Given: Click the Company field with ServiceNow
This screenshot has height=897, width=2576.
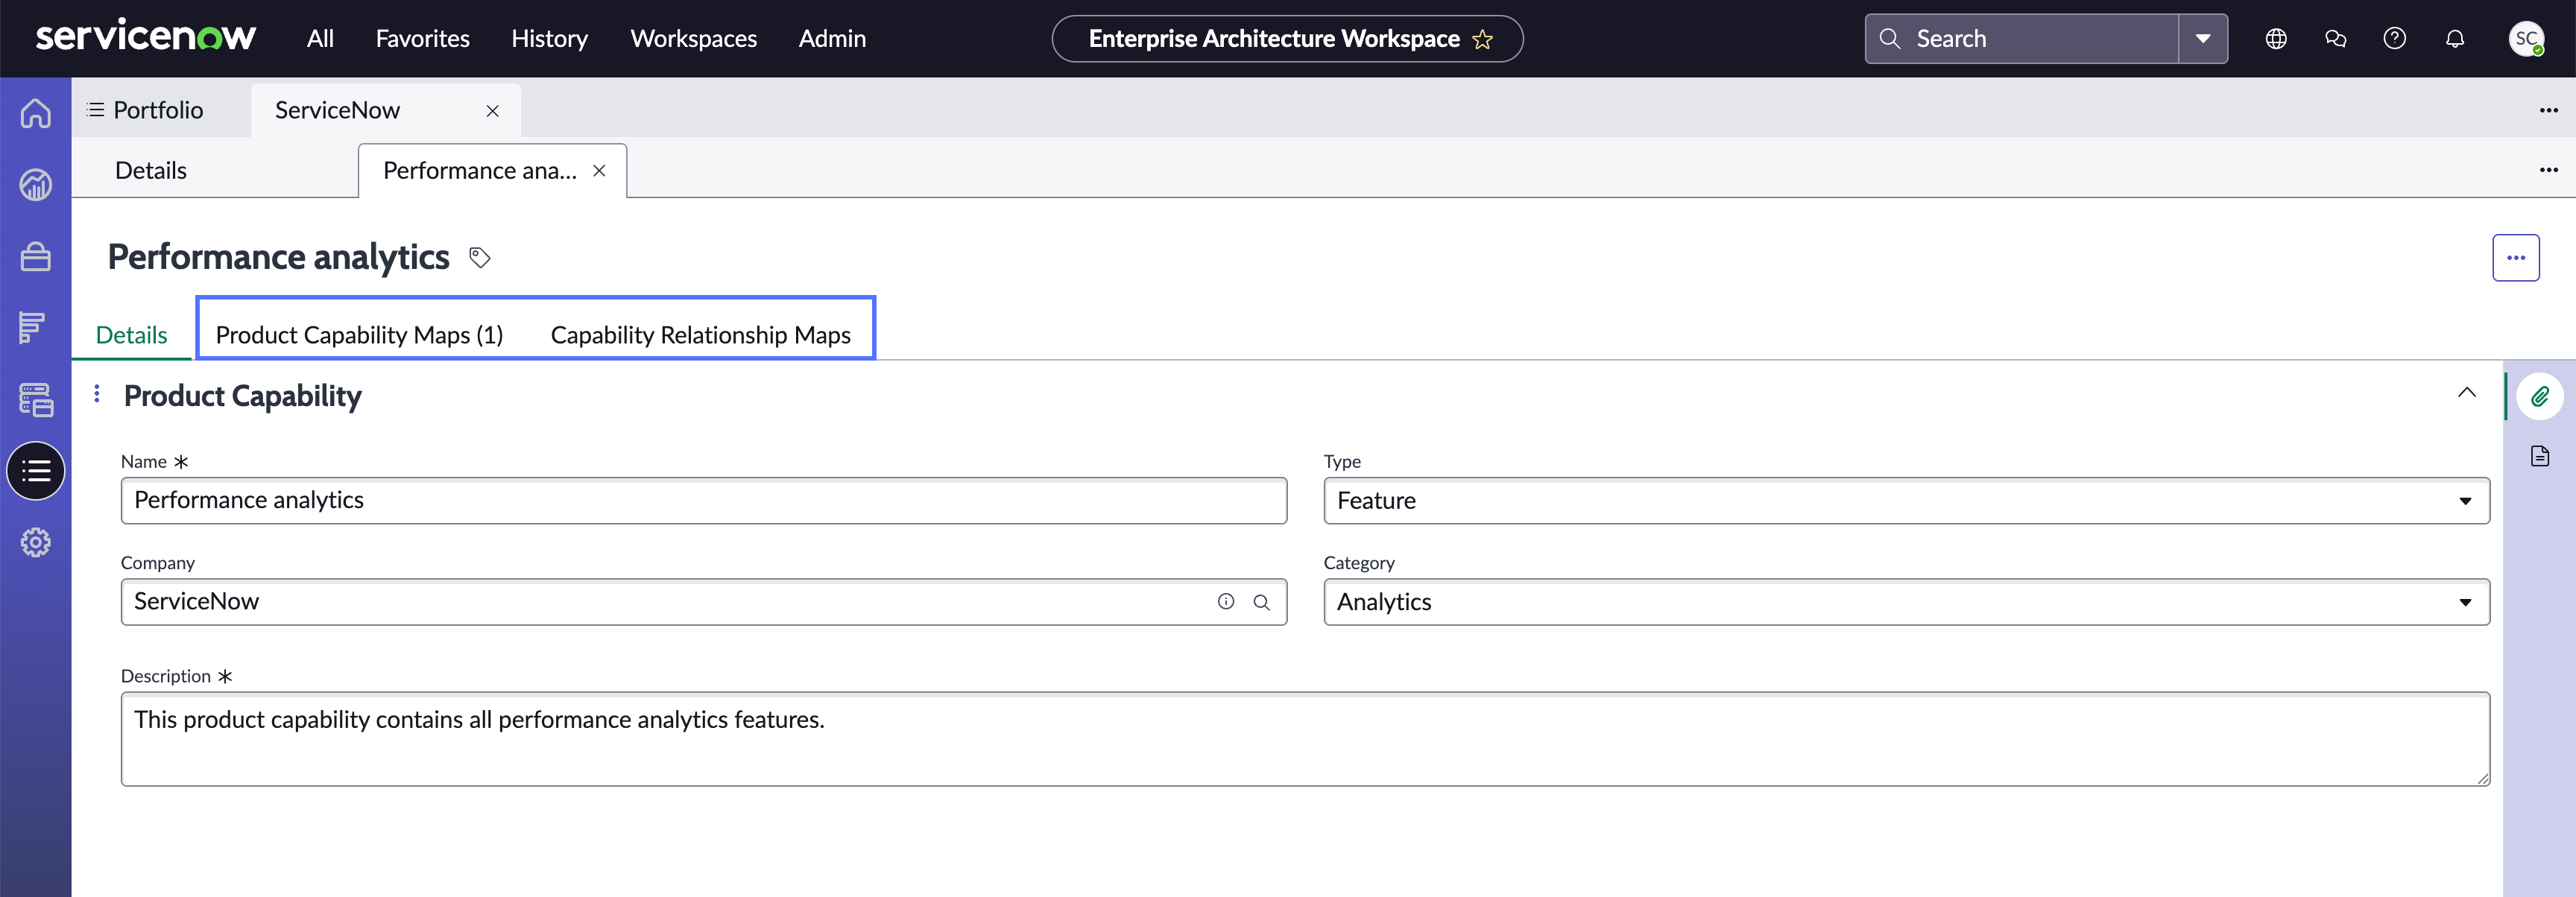Looking at the screenshot, I should pos(704,602).
